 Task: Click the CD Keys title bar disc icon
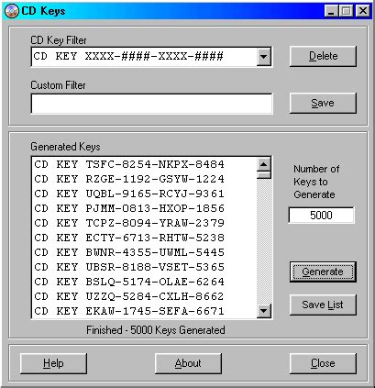coord(11,11)
